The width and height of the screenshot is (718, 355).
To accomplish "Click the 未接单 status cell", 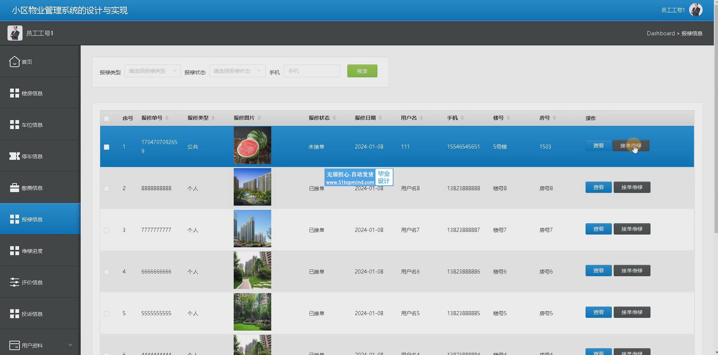I will click(x=316, y=147).
